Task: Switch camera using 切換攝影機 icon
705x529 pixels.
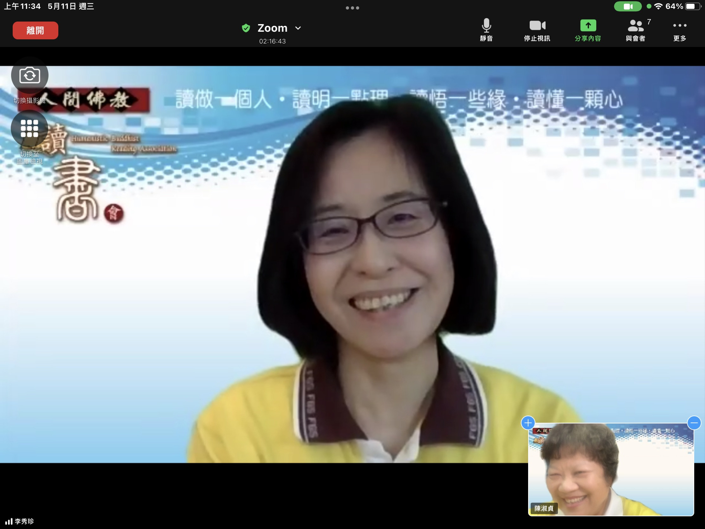Action: point(30,75)
